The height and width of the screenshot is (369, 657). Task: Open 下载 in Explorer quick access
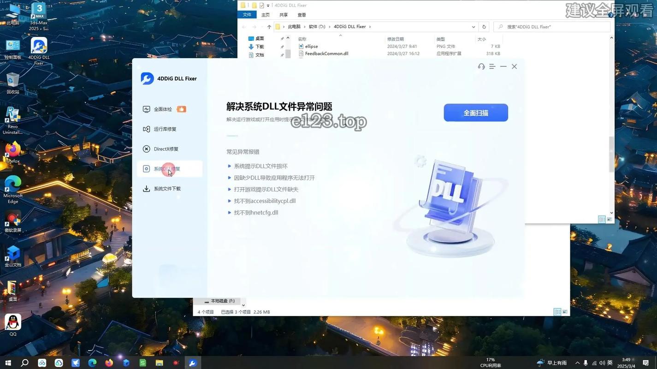pos(260,47)
